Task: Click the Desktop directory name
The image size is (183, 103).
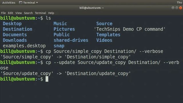Action: pos(12,24)
